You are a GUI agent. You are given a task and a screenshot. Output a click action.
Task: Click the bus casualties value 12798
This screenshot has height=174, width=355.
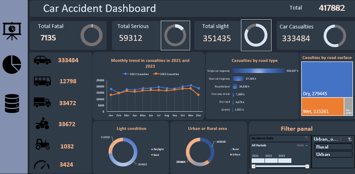click(68, 81)
